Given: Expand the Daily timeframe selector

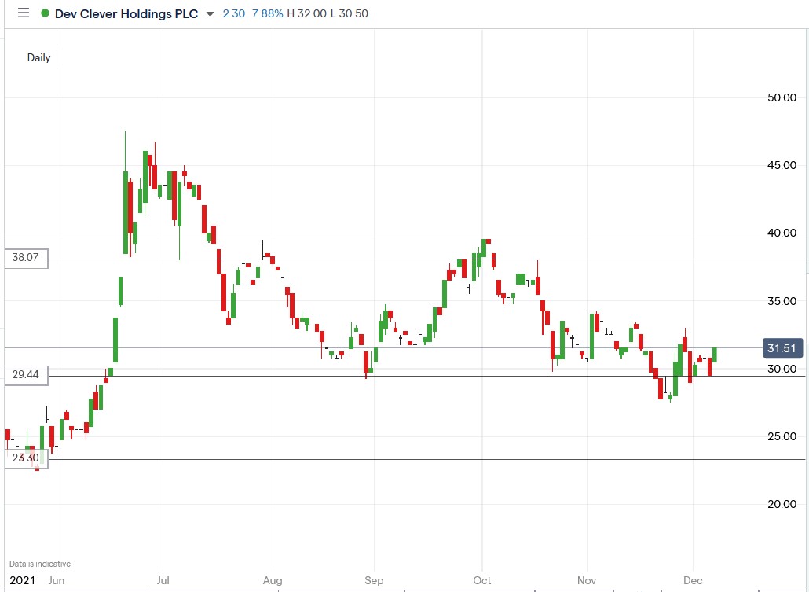Looking at the screenshot, I should 38,57.
